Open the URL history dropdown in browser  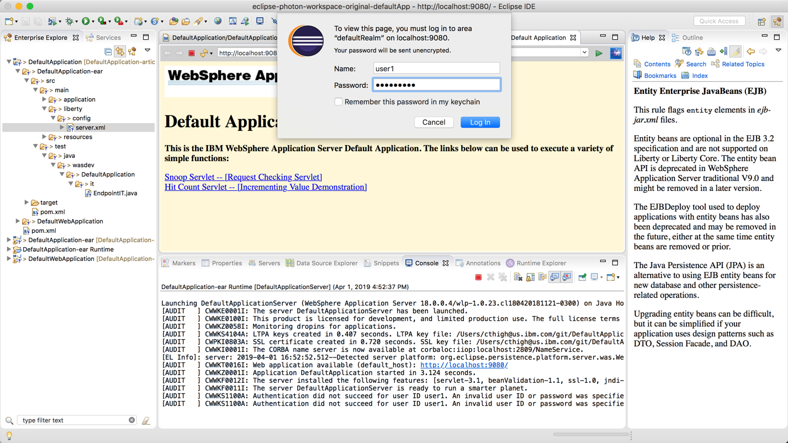pos(584,53)
